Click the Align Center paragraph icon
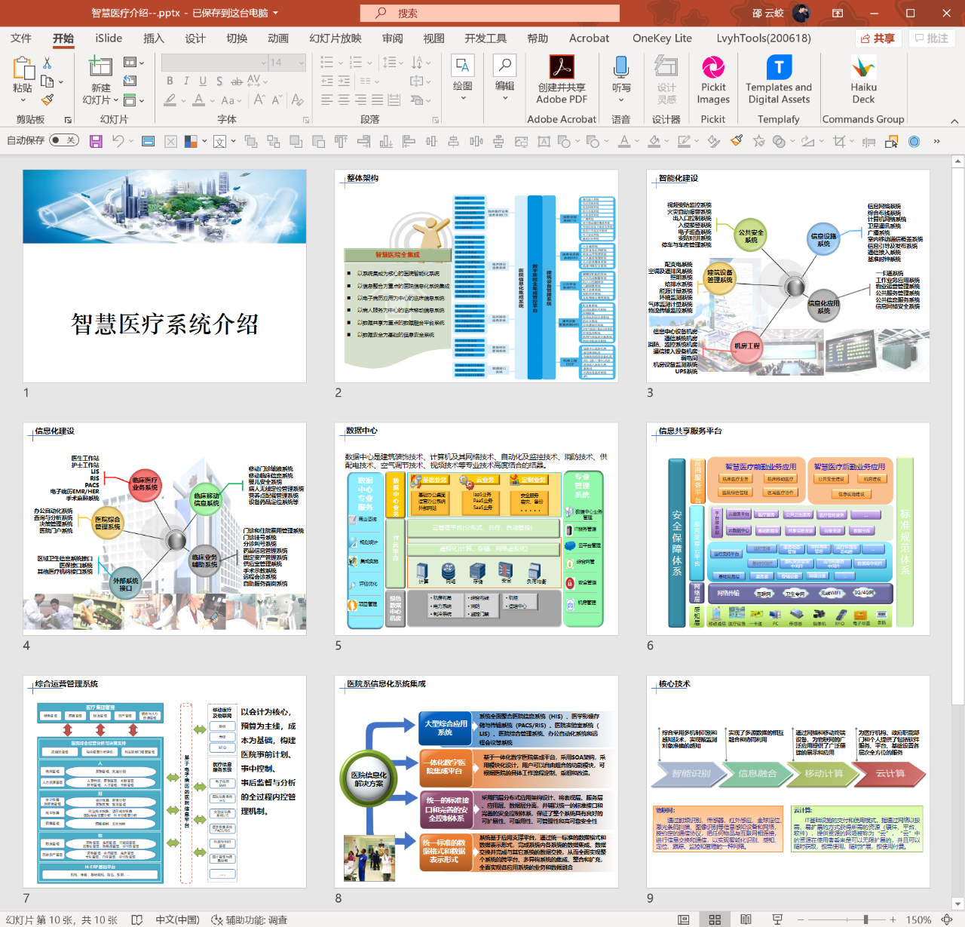 click(343, 100)
